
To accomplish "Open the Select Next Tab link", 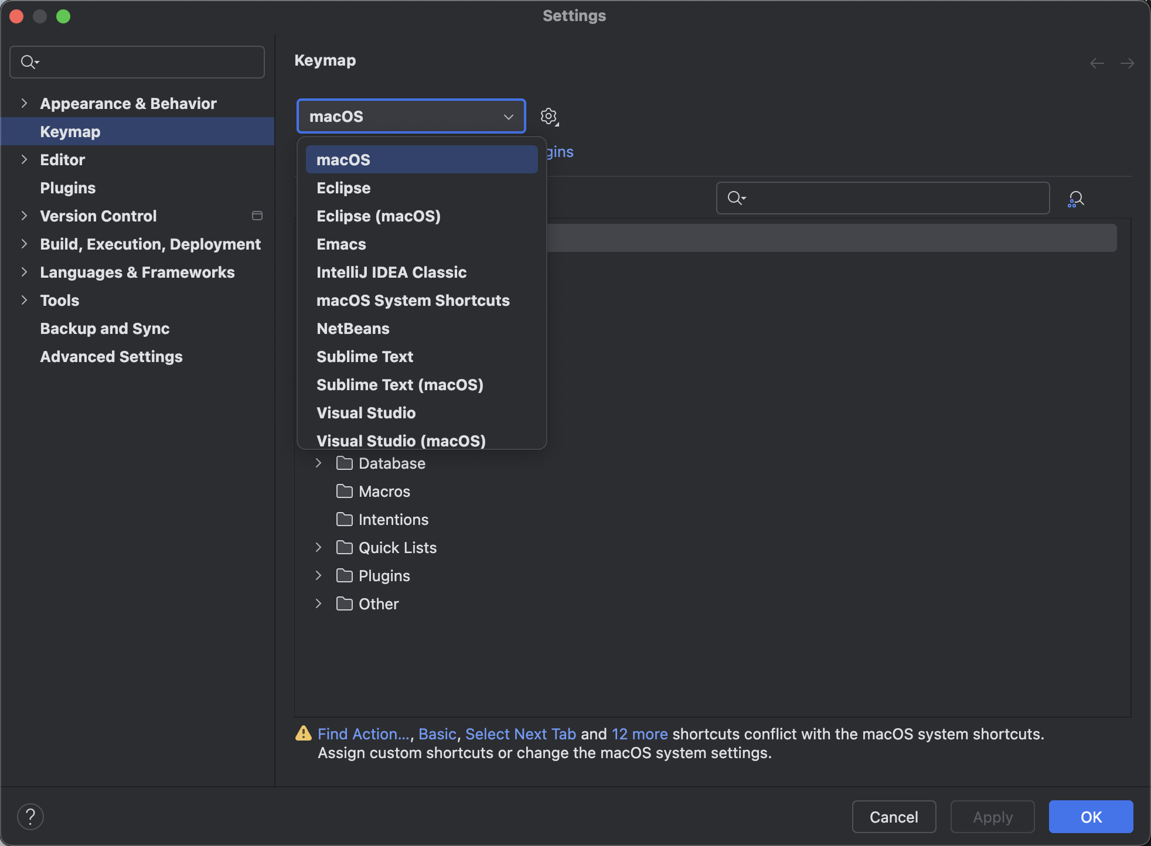I will (x=520, y=734).
